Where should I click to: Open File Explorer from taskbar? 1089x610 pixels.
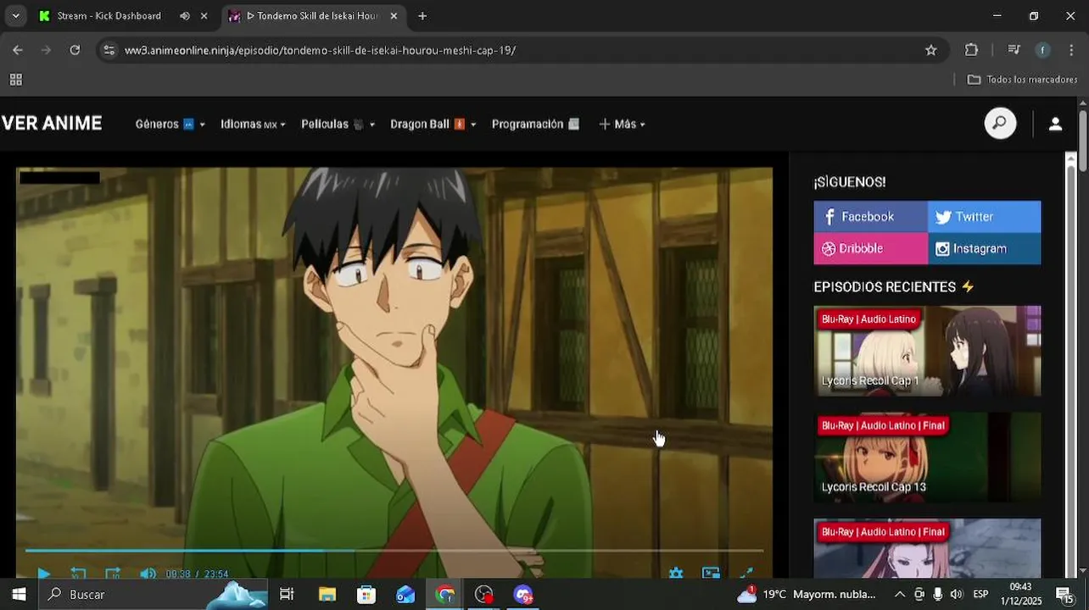[x=327, y=595]
